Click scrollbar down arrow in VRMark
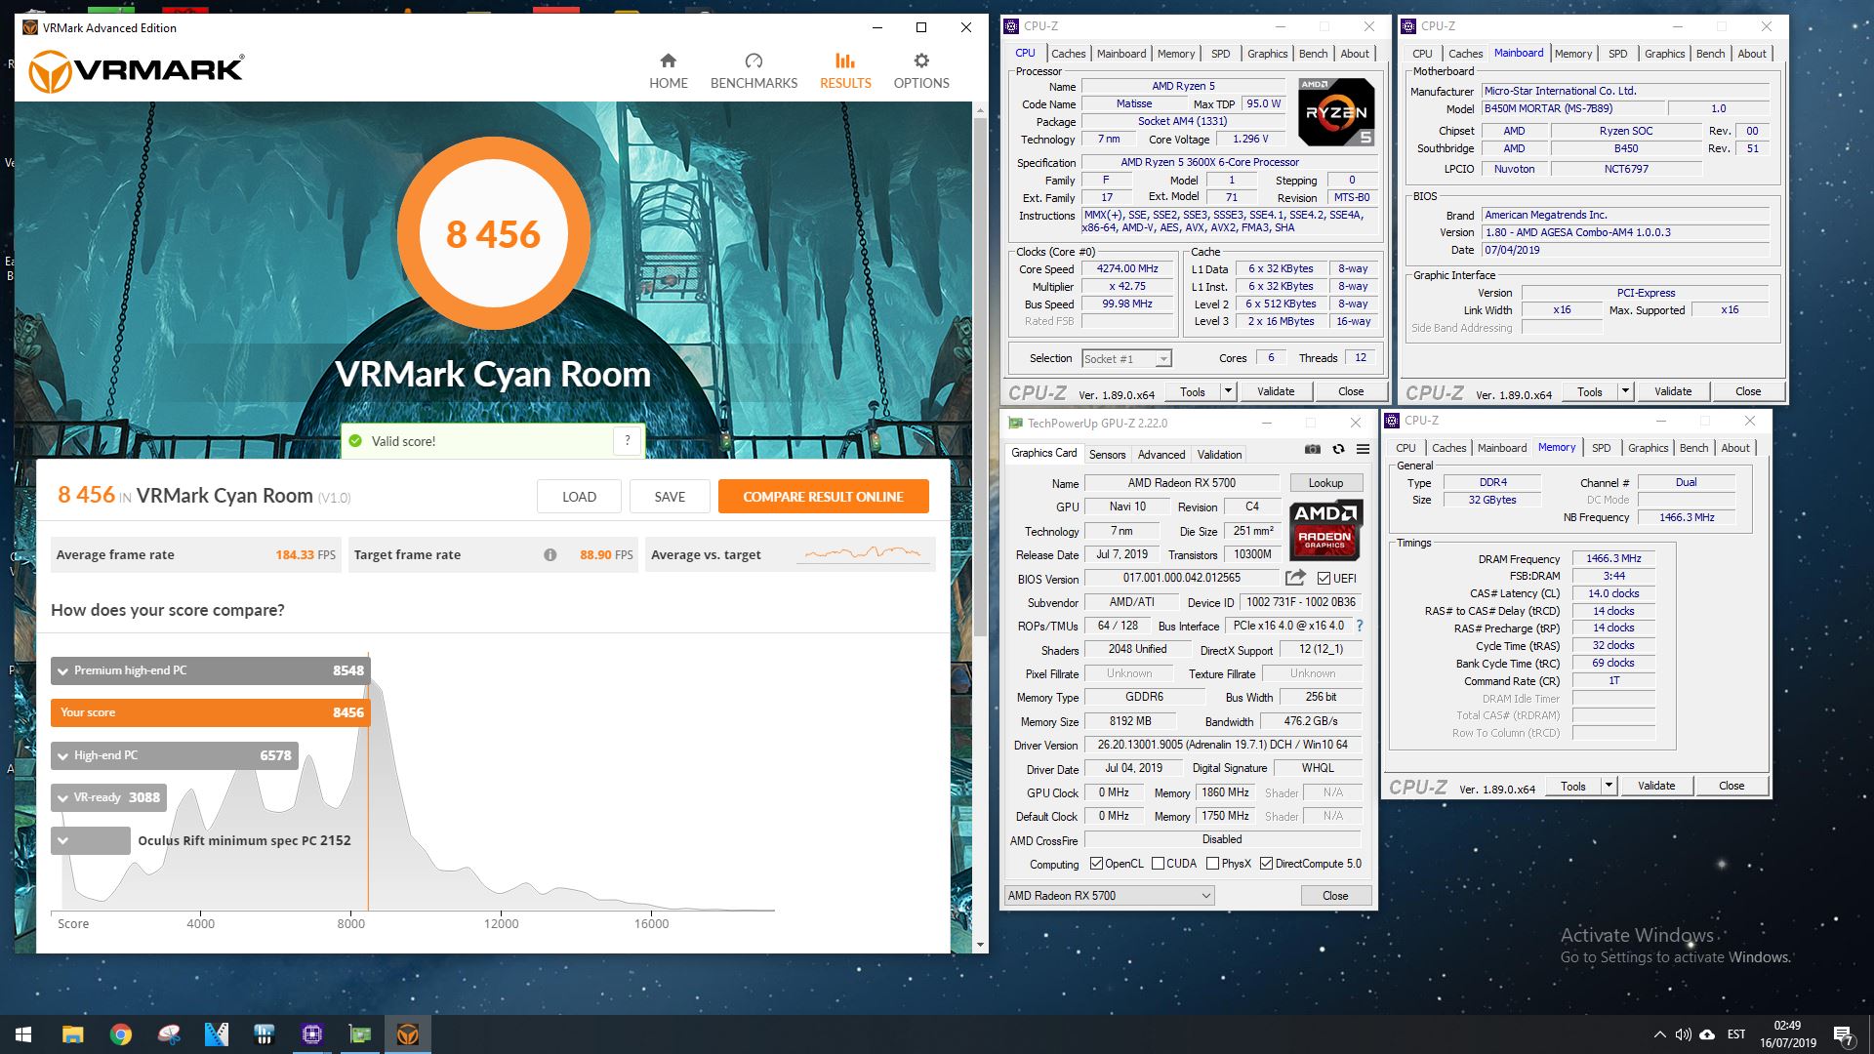1874x1054 pixels. [x=980, y=945]
